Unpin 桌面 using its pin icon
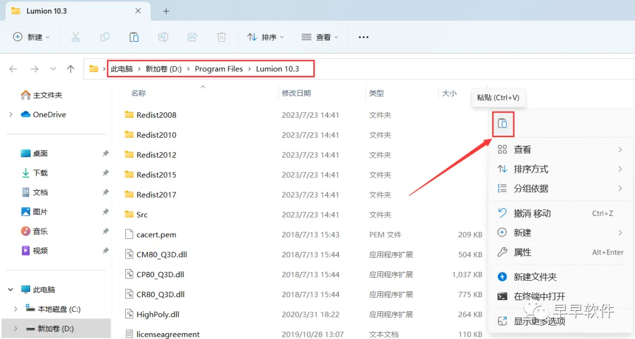The height and width of the screenshot is (339, 635). click(x=105, y=153)
